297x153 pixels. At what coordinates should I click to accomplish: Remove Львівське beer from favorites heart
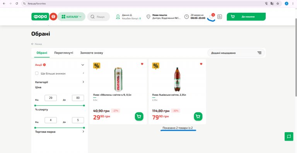201,64
